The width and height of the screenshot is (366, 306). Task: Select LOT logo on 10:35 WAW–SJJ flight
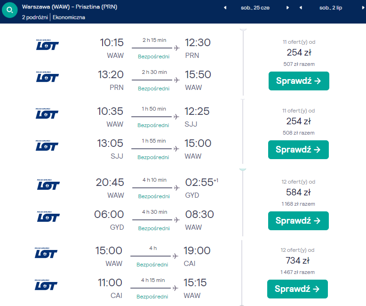click(x=47, y=113)
